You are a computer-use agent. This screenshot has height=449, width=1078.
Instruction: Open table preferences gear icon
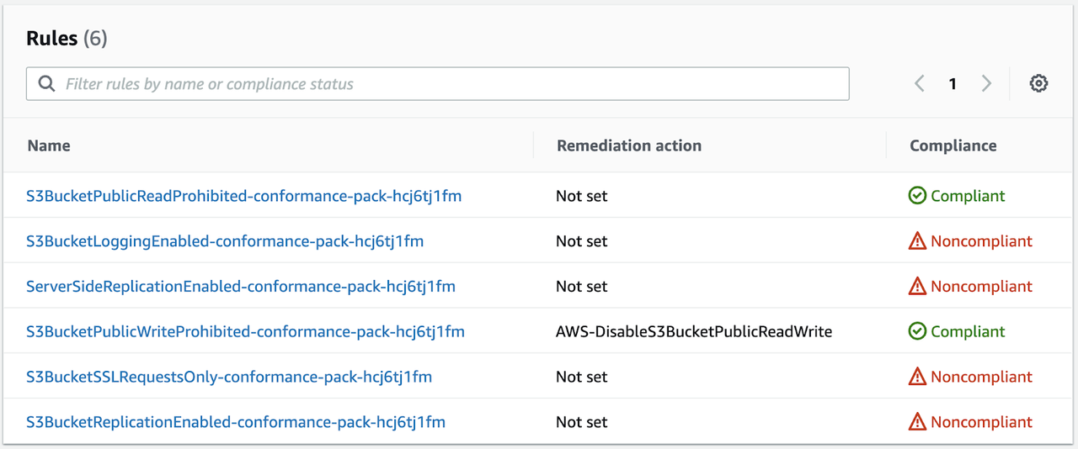point(1038,83)
